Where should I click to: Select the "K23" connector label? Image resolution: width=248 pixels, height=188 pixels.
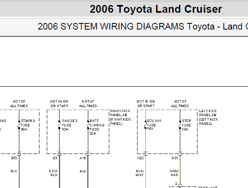tap(140, 158)
